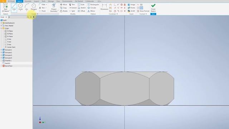Expand the Extrusion1 node
The height and width of the screenshot is (129, 229).
tap(1, 50)
